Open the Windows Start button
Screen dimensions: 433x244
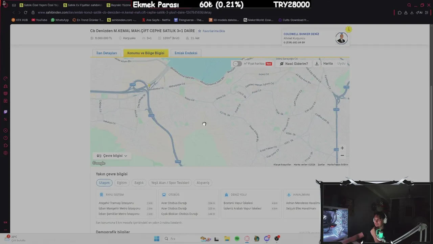[157, 239]
